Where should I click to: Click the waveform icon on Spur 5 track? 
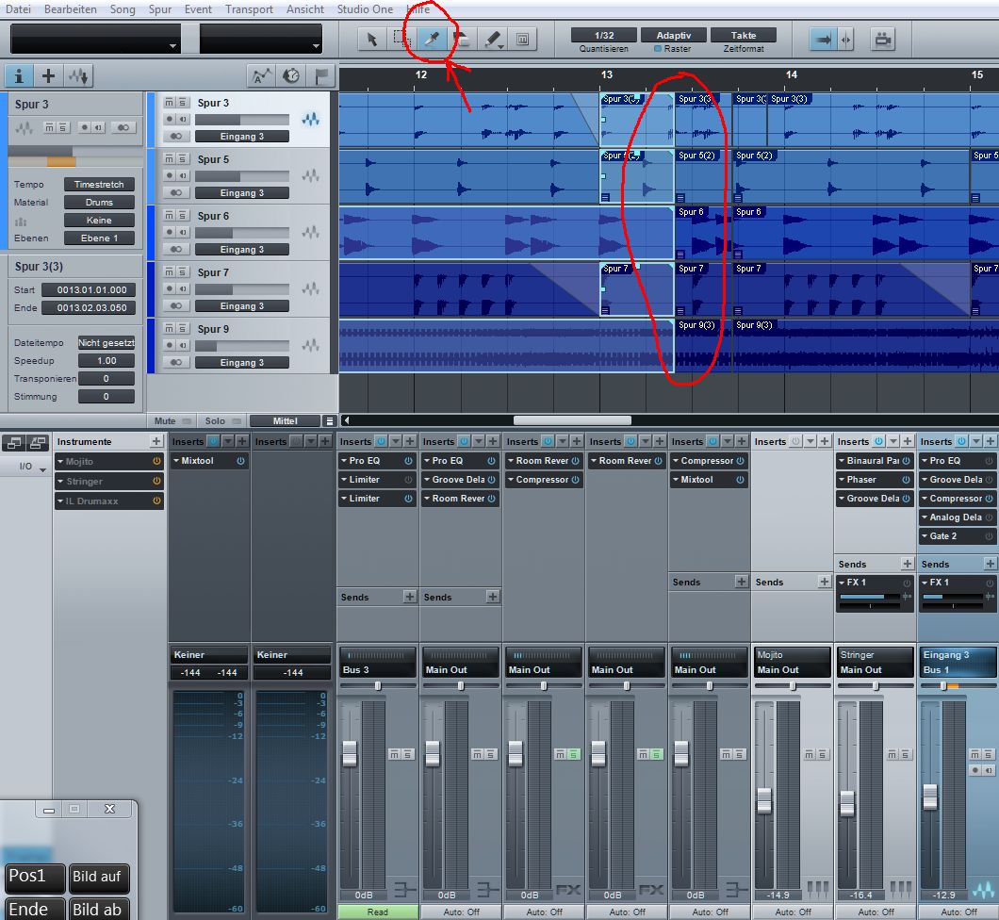point(310,176)
